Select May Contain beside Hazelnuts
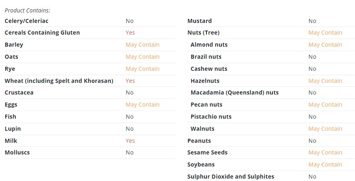The width and height of the screenshot is (355, 181). tap(325, 81)
